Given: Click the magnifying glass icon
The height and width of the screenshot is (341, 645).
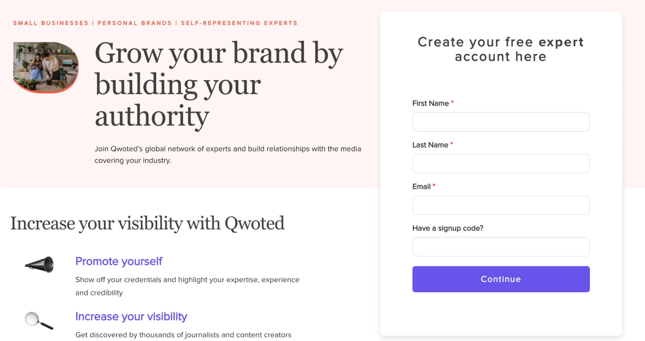Looking at the screenshot, I should click(39, 320).
